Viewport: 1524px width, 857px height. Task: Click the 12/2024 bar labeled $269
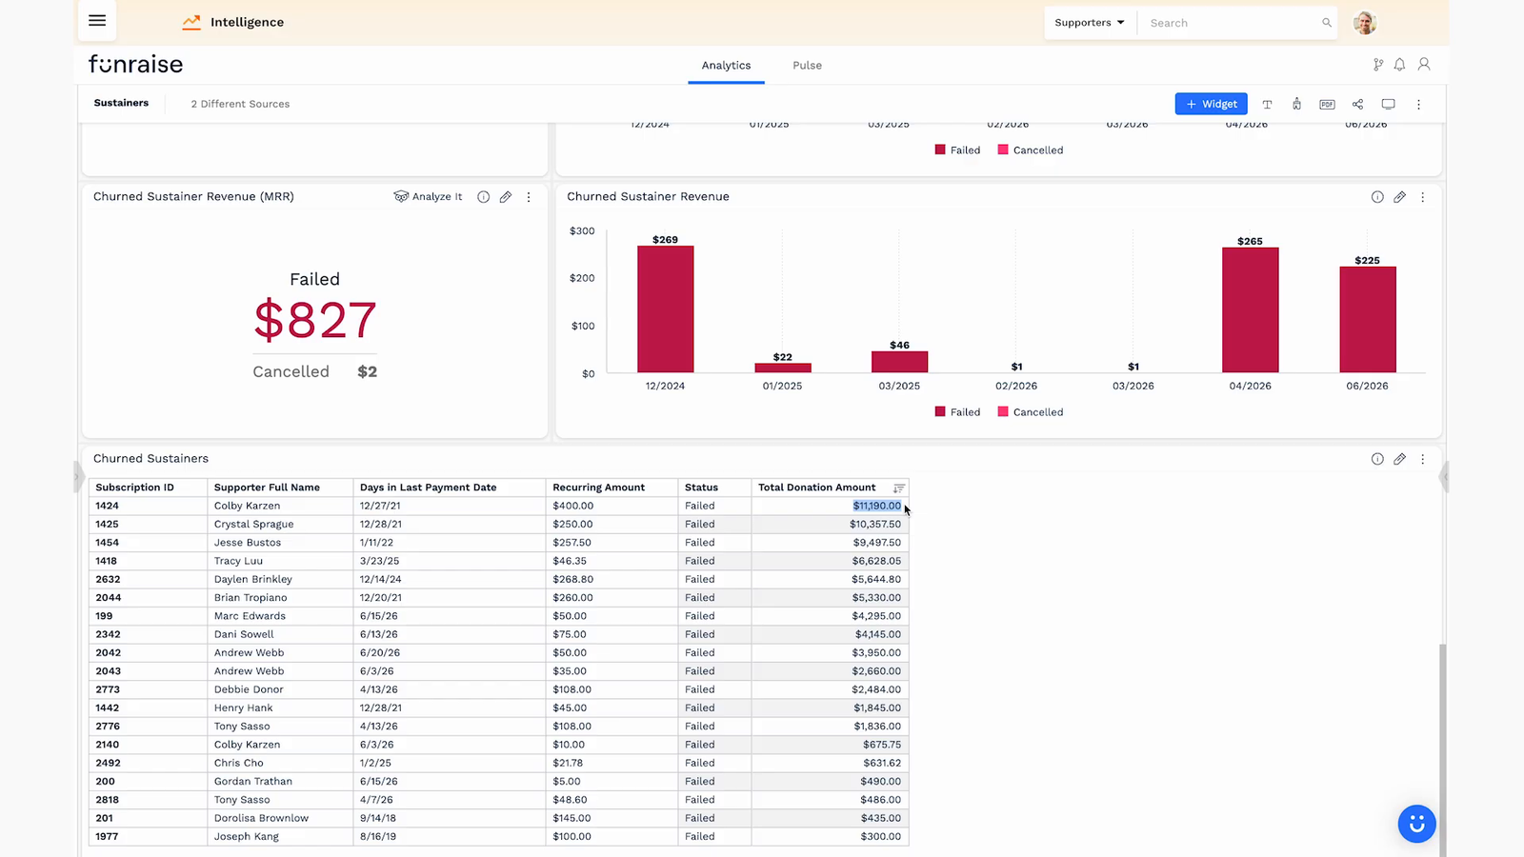point(665,309)
